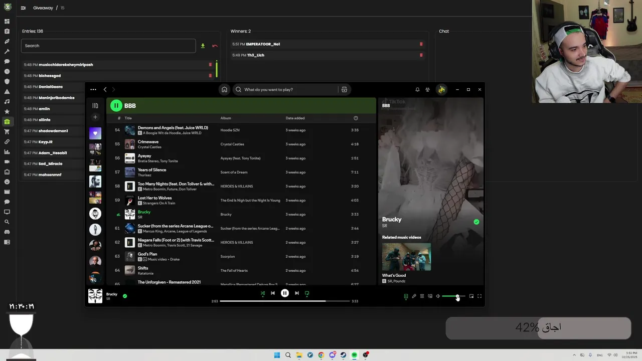
Task: Click the green check in Now Playing panel
Action: [x=476, y=222]
